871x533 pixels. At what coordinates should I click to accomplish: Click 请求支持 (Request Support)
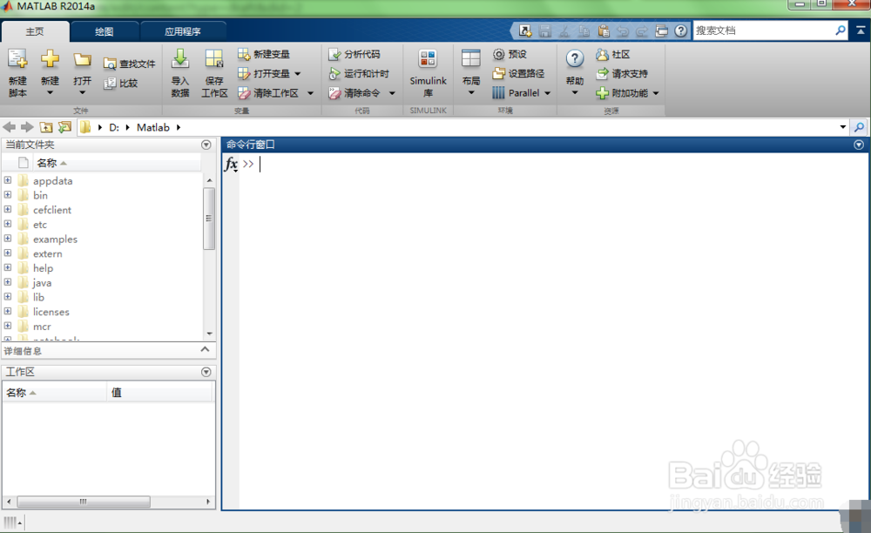(x=622, y=73)
